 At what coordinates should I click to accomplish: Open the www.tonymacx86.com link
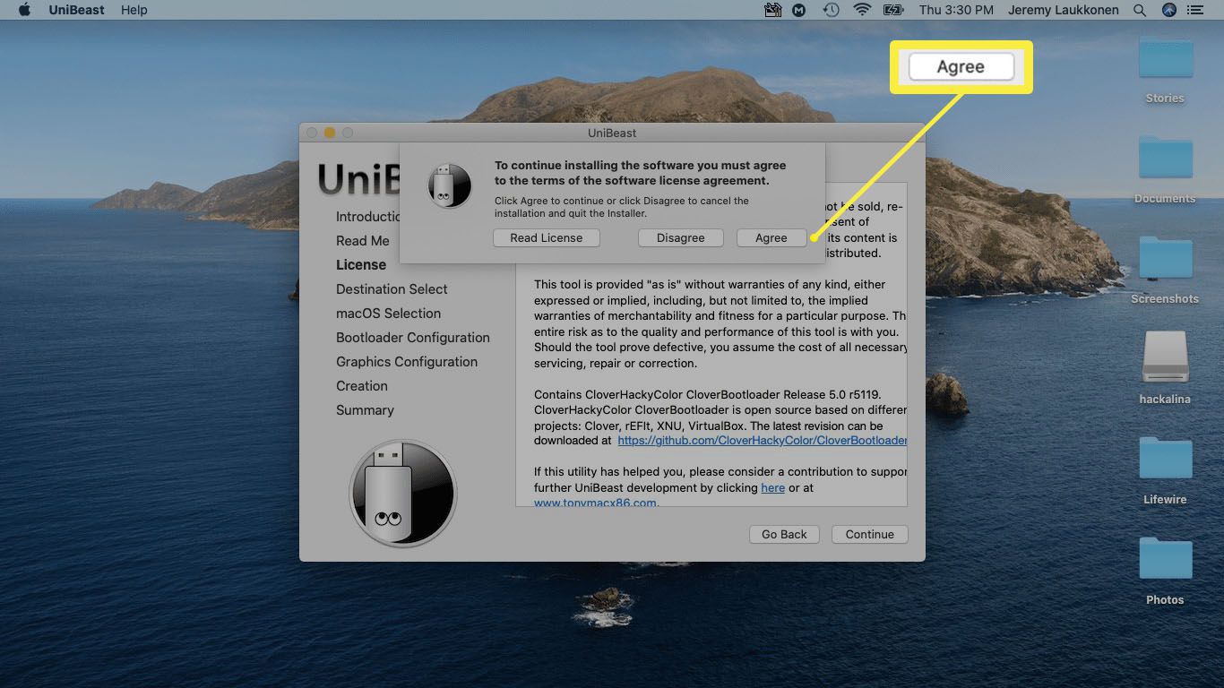(x=595, y=503)
